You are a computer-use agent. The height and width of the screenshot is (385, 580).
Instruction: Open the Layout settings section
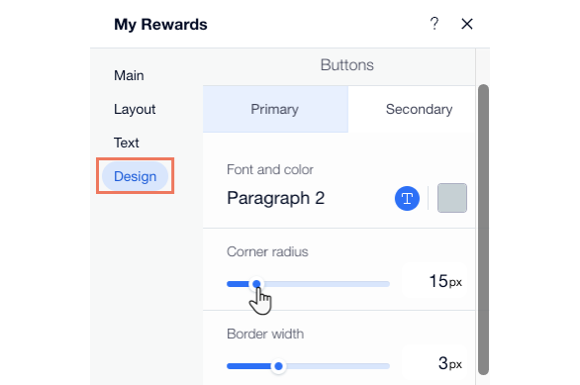135,109
